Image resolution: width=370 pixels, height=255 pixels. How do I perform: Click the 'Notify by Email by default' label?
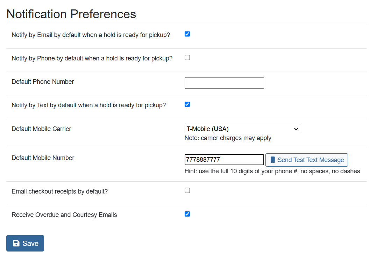91,35
